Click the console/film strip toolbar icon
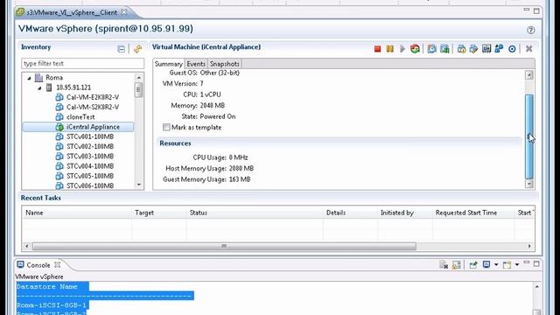Viewport: 560px width, 315px height. click(x=486, y=49)
